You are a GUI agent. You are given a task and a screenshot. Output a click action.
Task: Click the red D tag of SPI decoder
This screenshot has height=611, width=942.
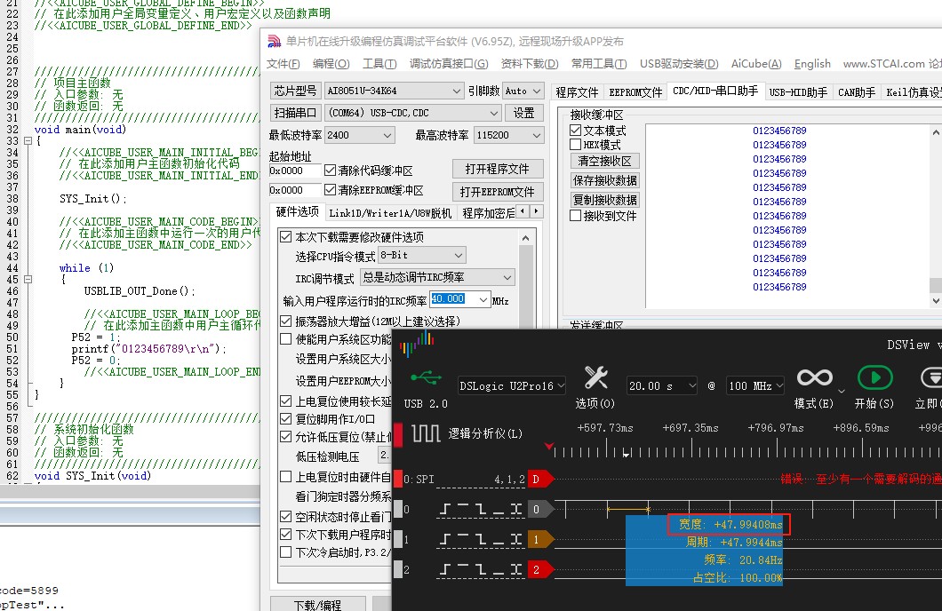point(539,479)
